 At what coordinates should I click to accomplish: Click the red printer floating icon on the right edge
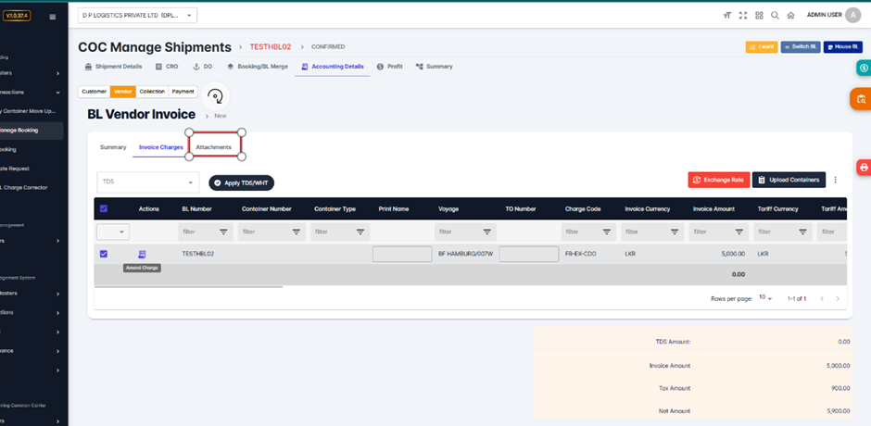(x=863, y=168)
